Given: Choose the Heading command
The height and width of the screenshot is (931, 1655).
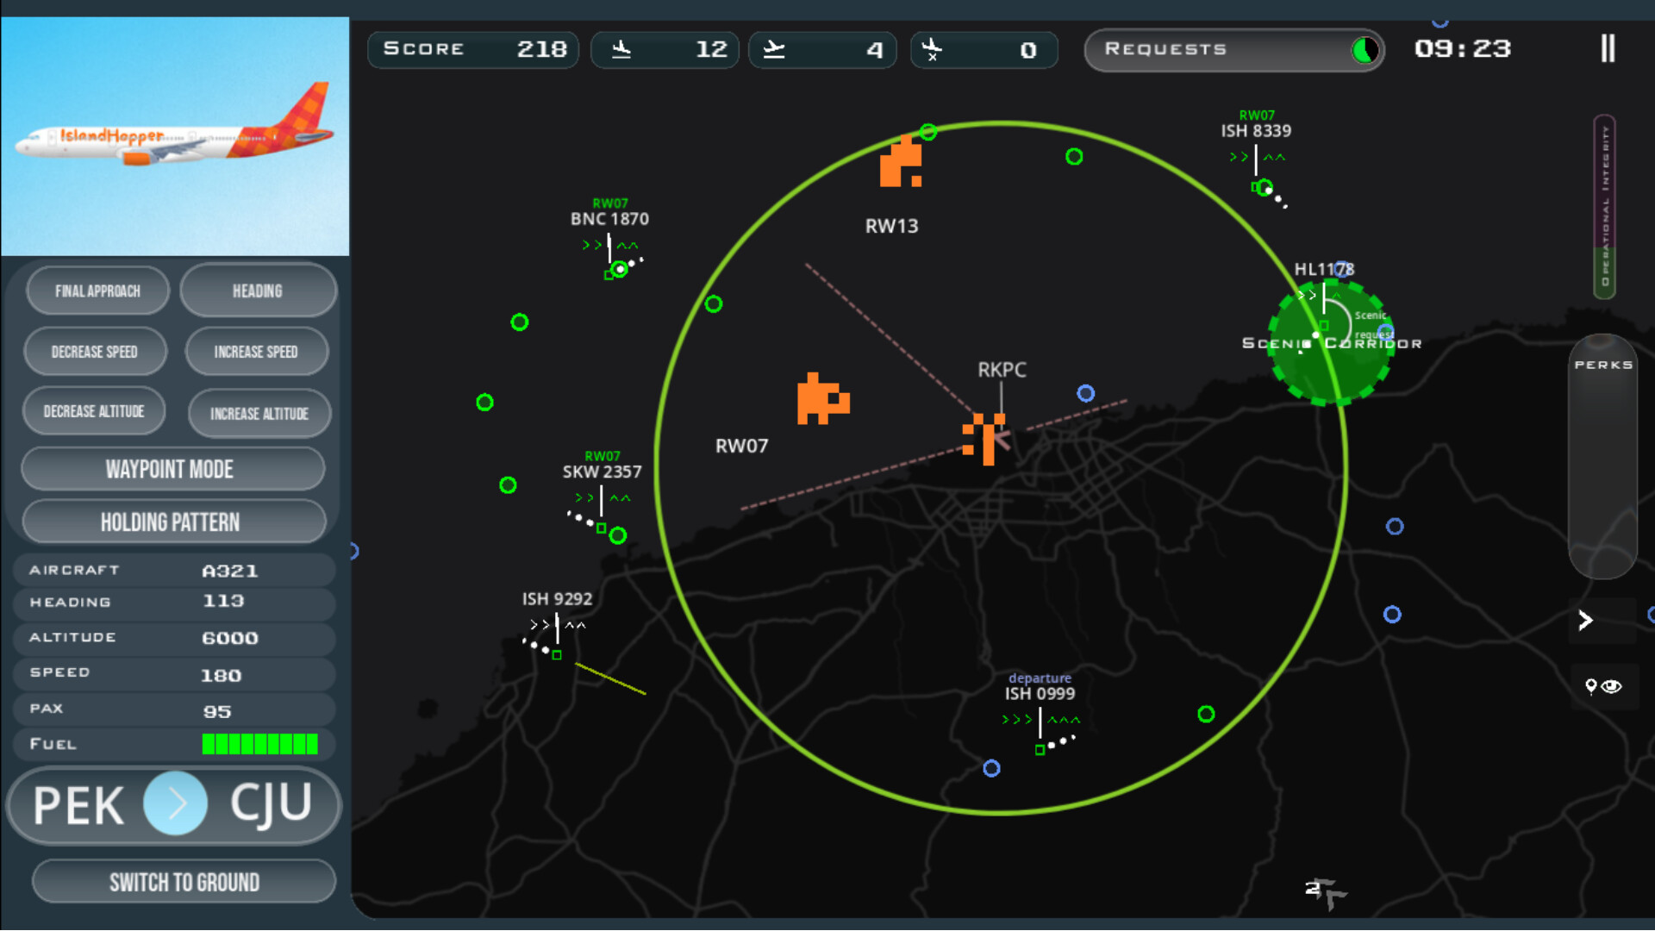Looking at the screenshot, I should click(258, 291).
